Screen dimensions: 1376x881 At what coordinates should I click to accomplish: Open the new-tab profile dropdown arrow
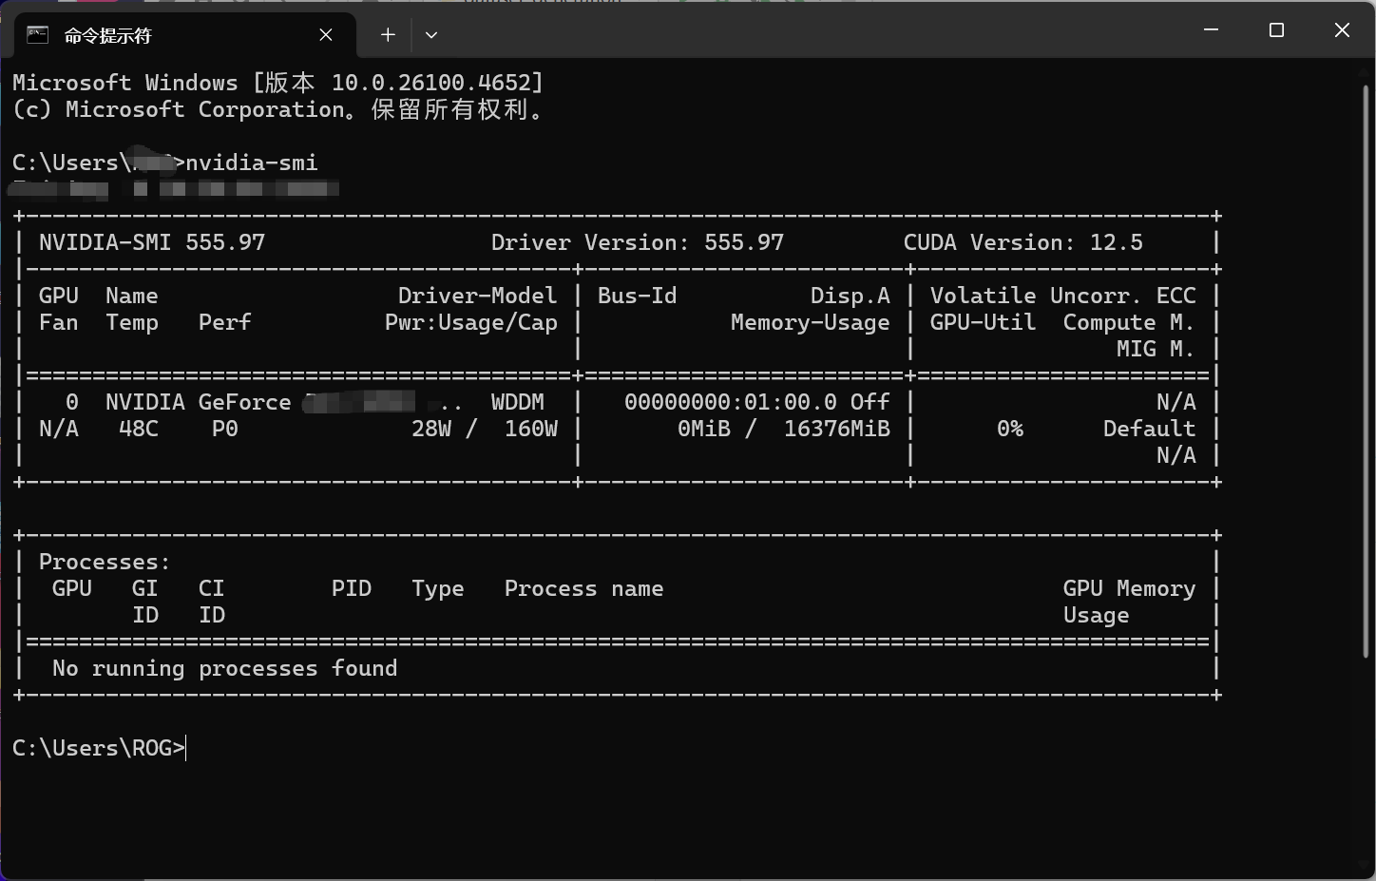431,35
